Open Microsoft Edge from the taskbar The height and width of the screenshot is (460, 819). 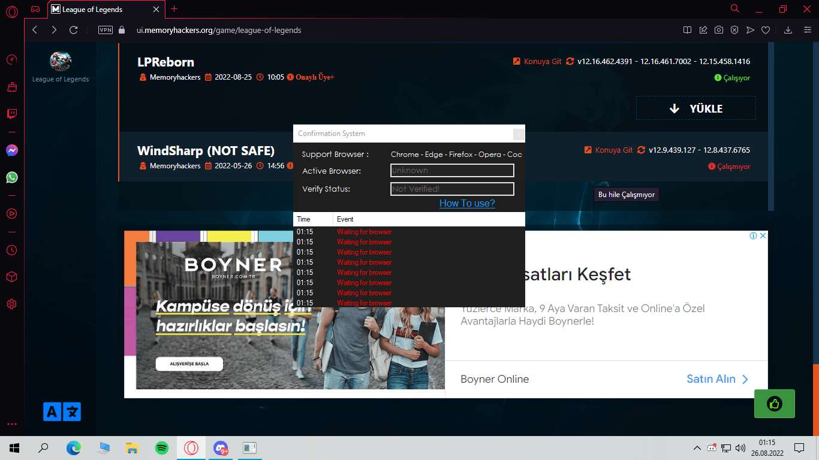click(74, 448)
